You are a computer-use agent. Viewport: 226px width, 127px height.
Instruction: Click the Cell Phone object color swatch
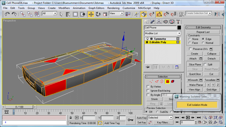(x=179, y=28)
